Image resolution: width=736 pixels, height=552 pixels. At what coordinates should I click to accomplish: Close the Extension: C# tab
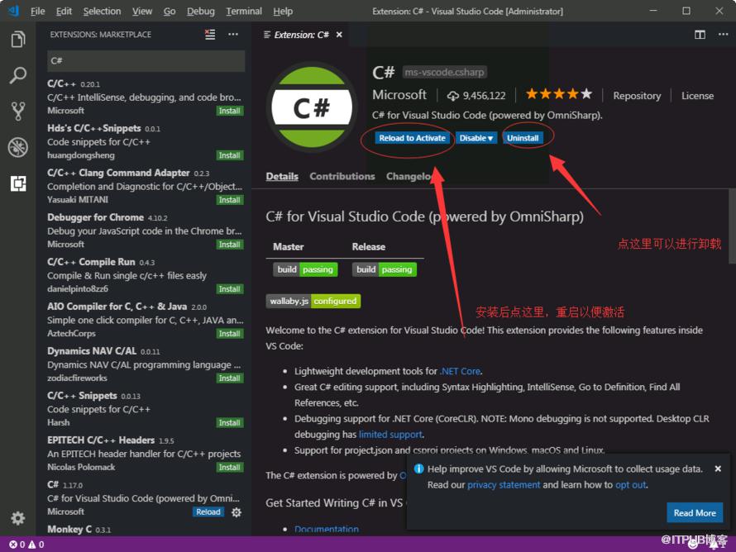tap(339, 35)
